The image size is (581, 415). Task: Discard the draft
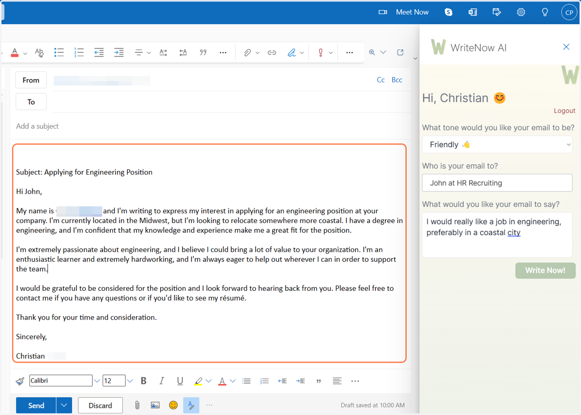tap(100, 405)
